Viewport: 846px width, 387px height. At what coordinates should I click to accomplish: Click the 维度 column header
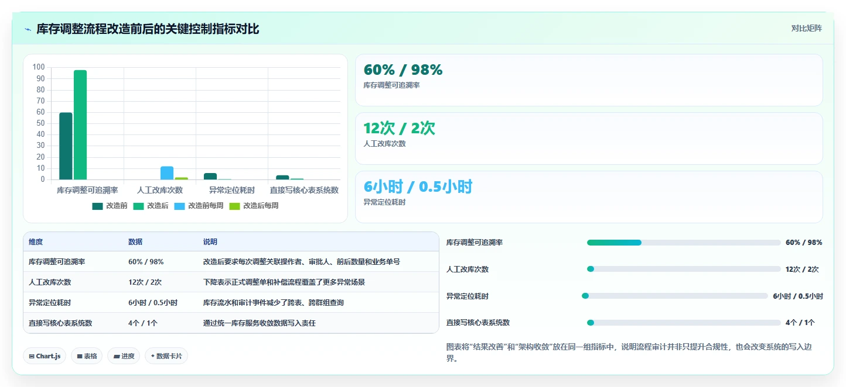click(x=36, y=242)
